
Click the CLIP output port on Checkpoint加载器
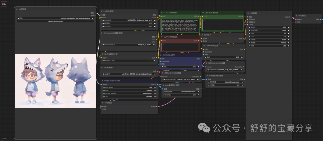pyautogui.click(x=156, y=39)
